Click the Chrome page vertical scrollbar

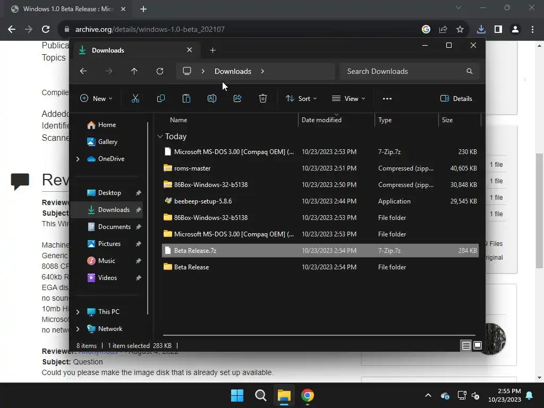click(539, 210)
